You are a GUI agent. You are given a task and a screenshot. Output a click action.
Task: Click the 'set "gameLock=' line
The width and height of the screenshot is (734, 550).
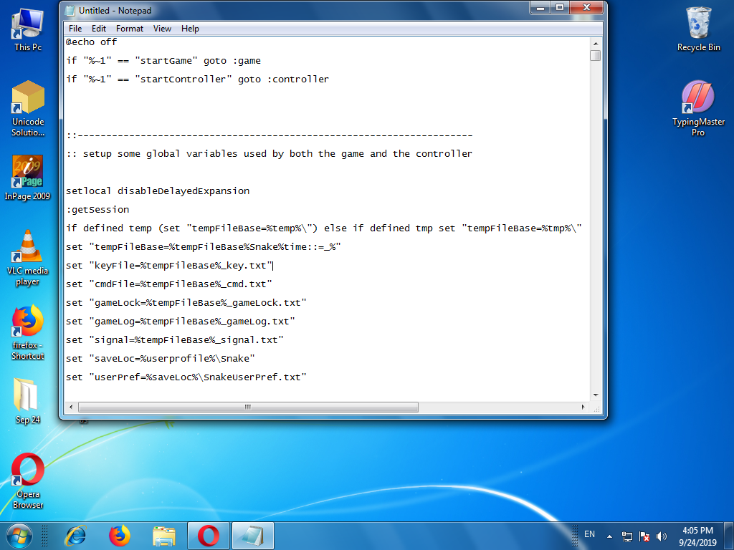click(x=186, y=303)
